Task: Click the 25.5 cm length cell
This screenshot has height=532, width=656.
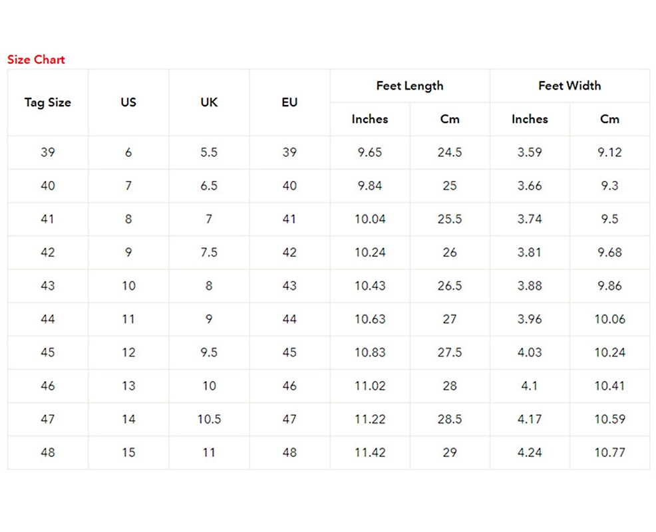Action: click(450, 219)
